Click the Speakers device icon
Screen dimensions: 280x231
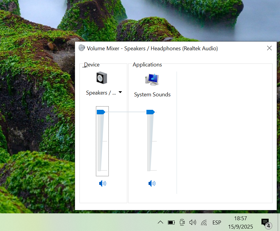coord(102,78)
